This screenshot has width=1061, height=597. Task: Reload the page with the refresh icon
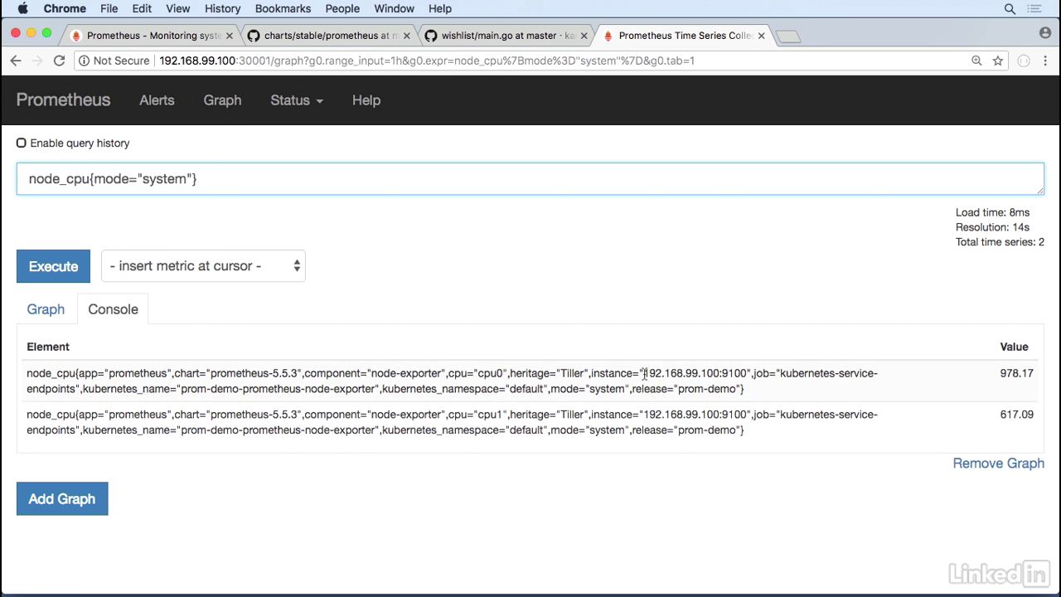coord(59,61)
